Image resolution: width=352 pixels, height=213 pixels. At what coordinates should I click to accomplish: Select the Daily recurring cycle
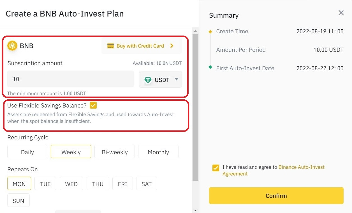click(27, 152)
